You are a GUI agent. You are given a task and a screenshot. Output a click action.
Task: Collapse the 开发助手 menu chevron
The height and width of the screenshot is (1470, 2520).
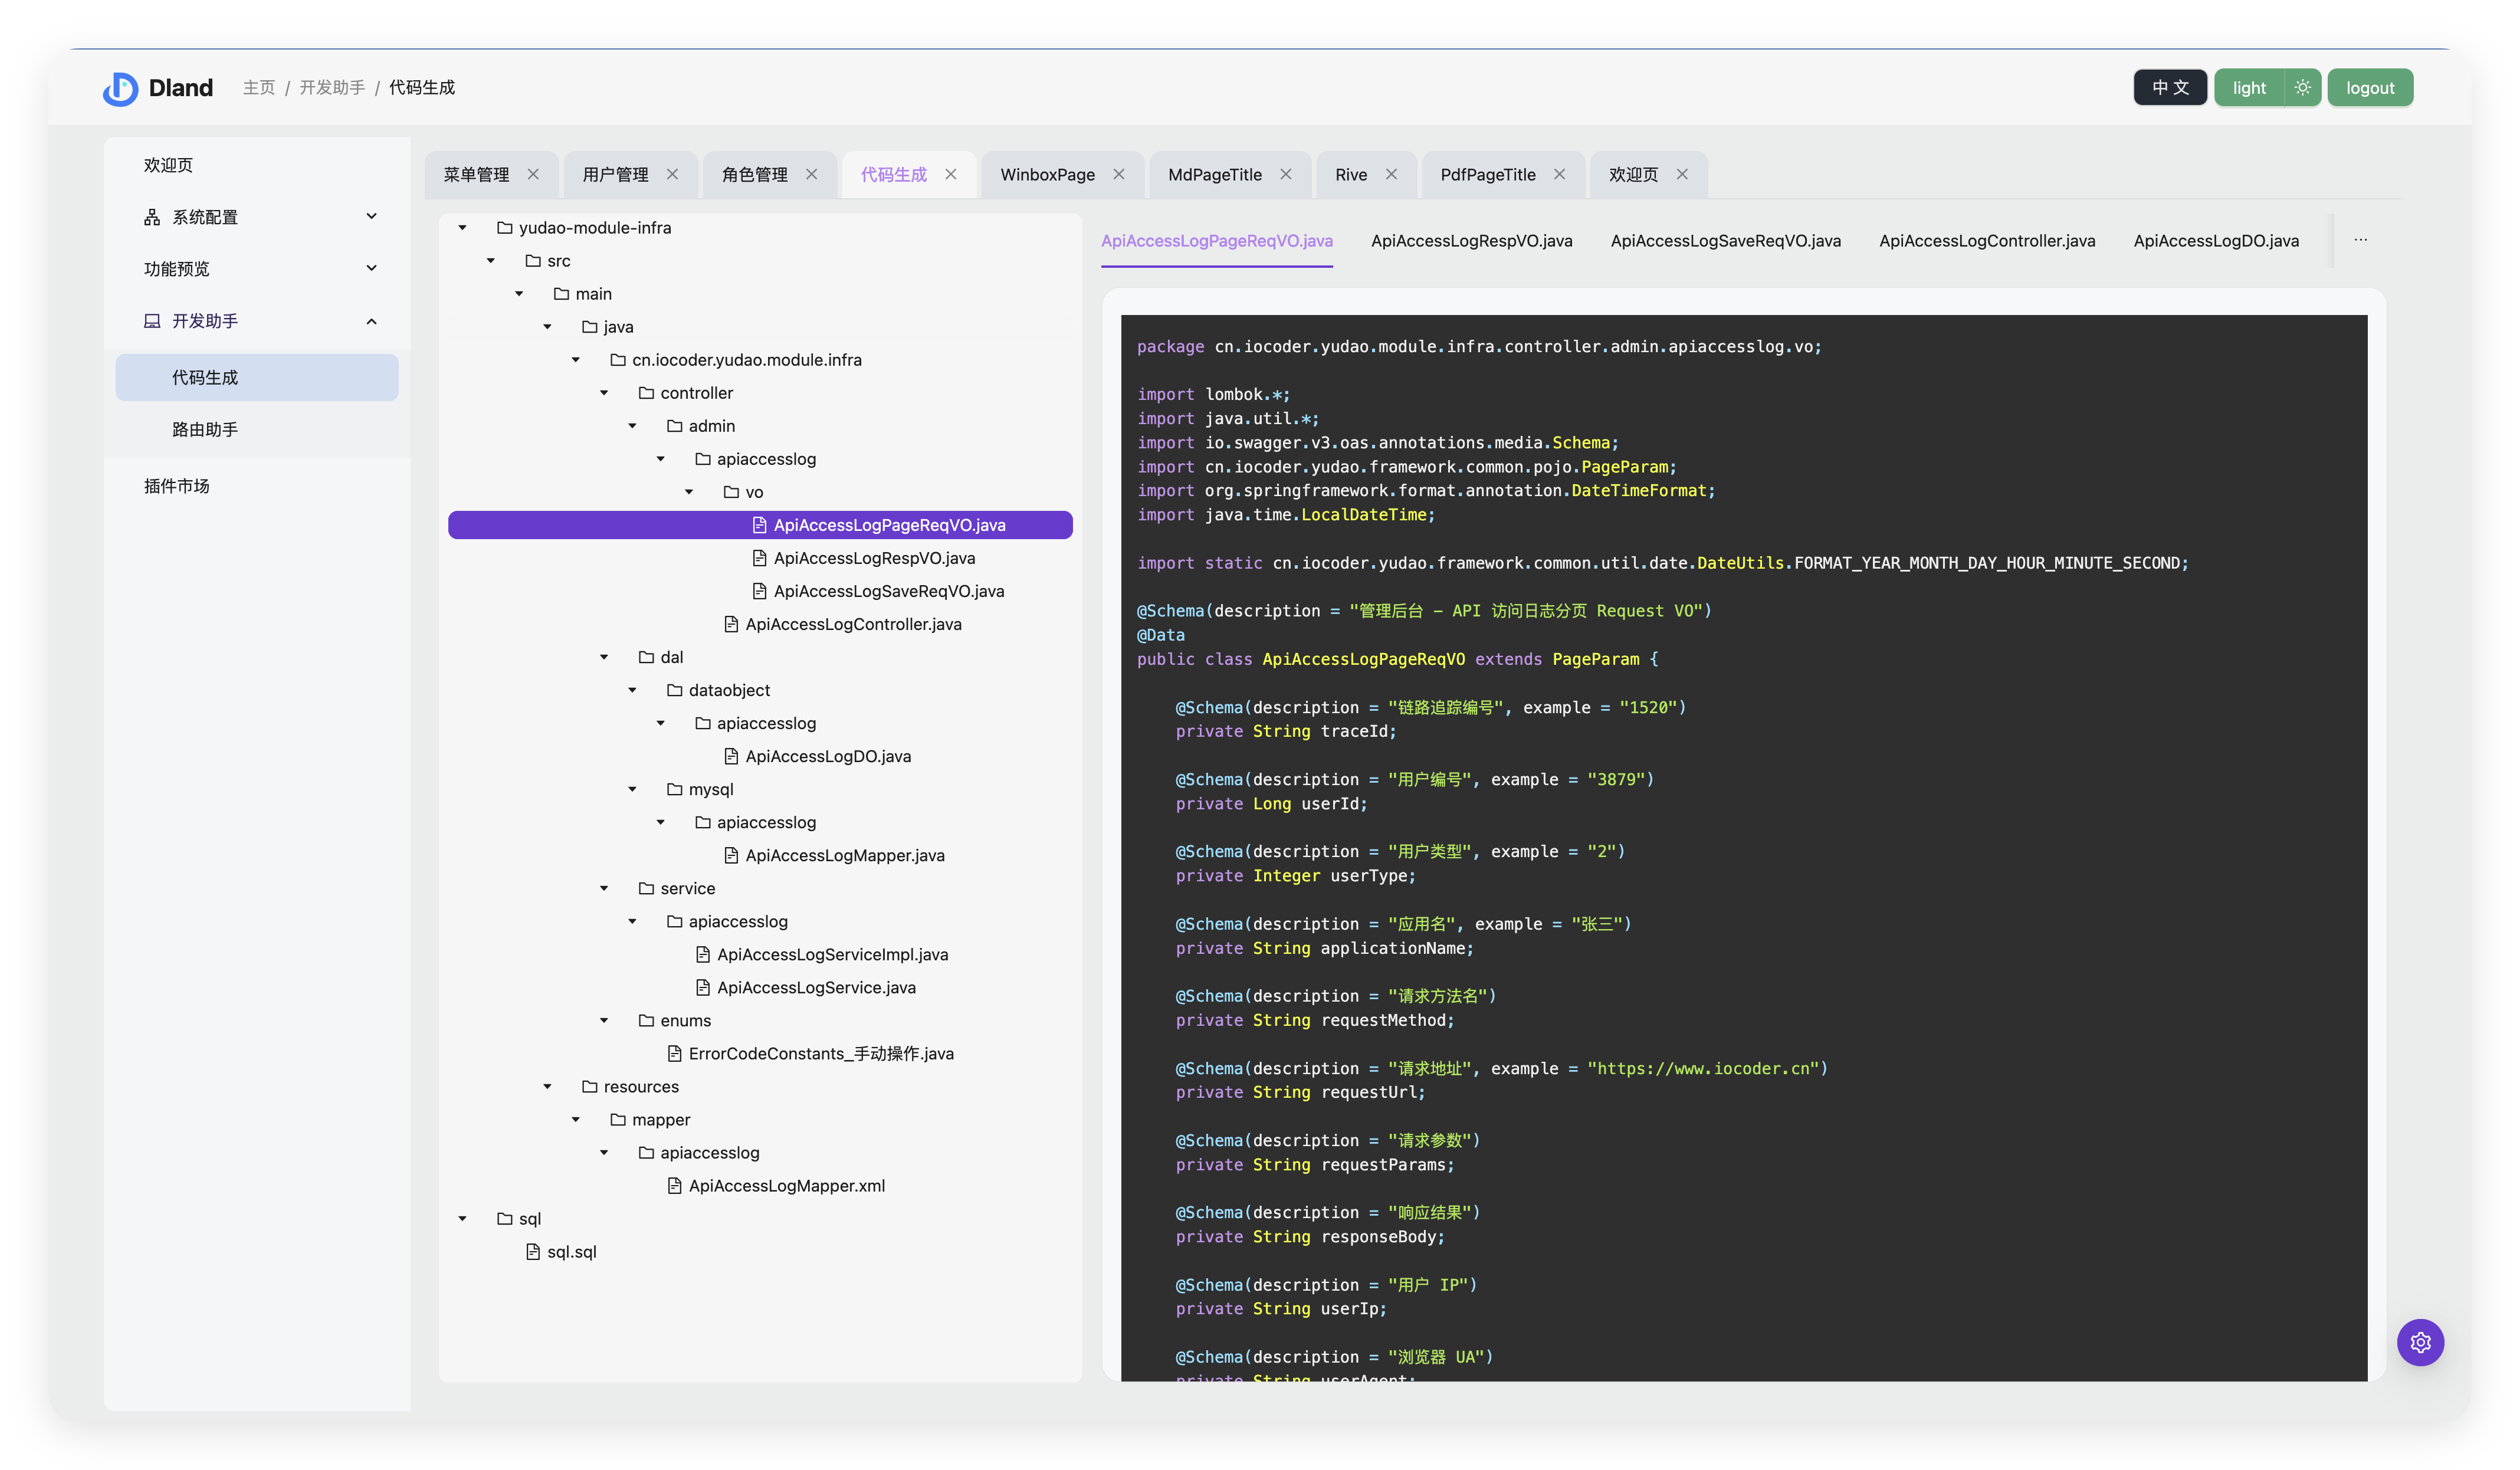tap(372, 321)
